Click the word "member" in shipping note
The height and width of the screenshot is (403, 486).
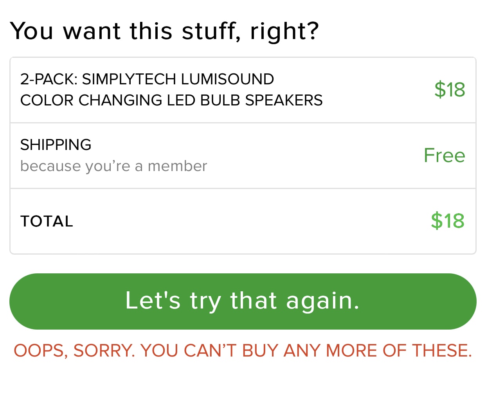[177, 166]
